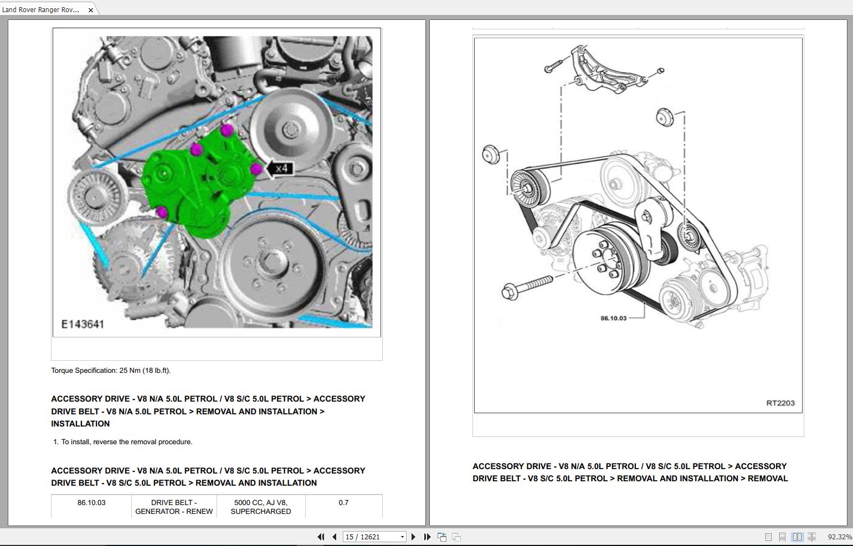The width and height of the screenshot is (853, 546).
Task: Go to the next page
Action: 413,537
